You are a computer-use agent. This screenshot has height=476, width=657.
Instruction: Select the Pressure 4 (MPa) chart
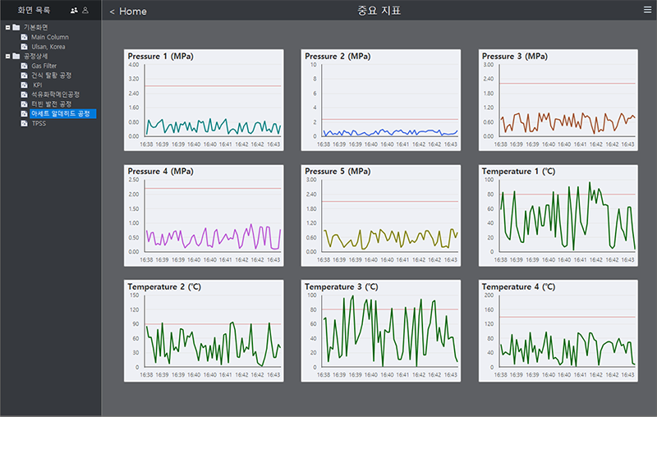click(x=204, y=215)
